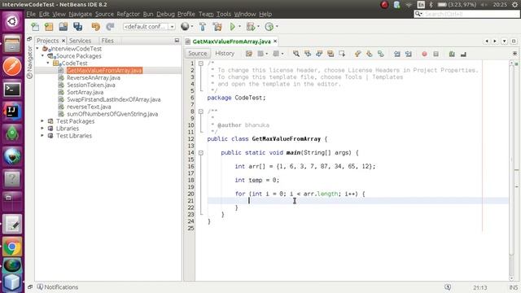Viewport: 521px width, 293px height.
Task: Toggle Rectangular Selection editor icon
Action: (x=342, y=54)
